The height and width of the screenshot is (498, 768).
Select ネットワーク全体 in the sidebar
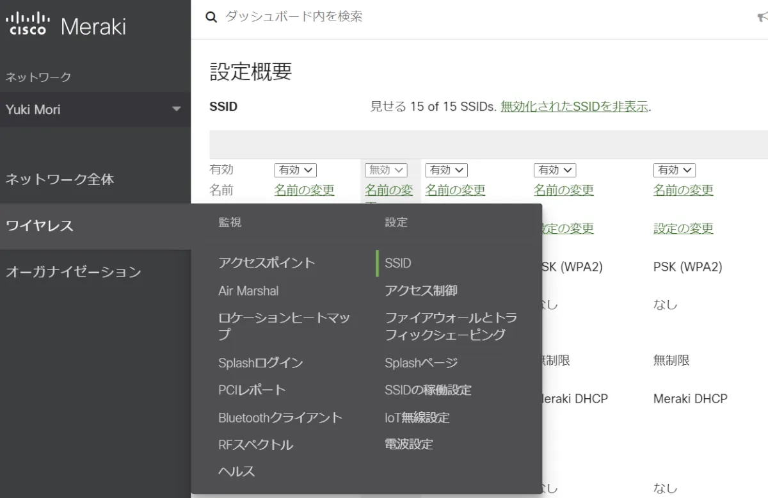(60, 179)
